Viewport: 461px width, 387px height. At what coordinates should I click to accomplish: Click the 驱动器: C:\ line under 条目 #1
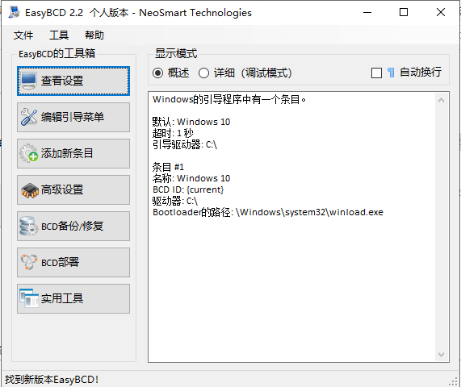click(175, 201)
